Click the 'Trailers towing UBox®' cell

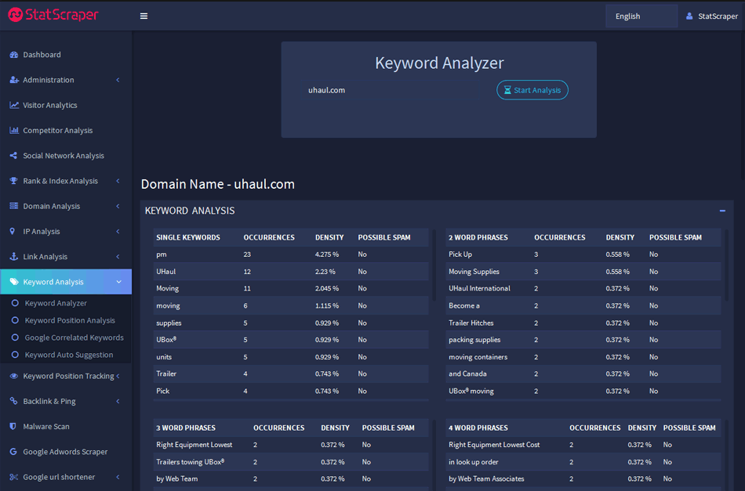click(190, 461)
